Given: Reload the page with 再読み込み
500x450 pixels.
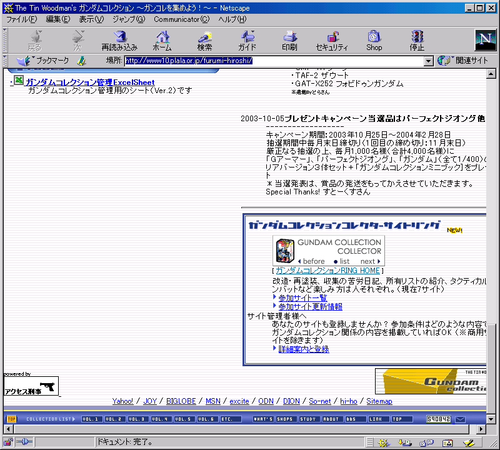Looking at the screenshot, I should 119,41.
